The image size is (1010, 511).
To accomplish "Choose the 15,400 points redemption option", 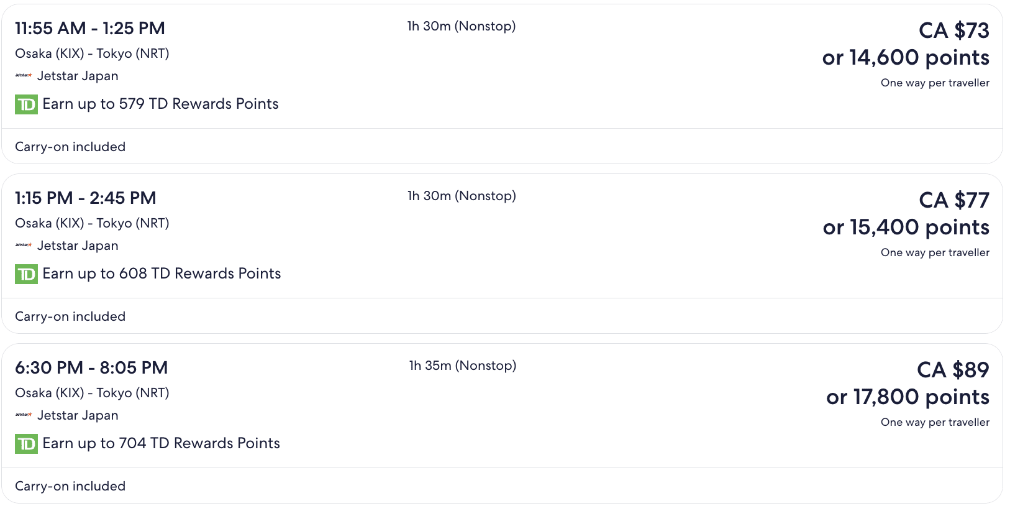I will [x=906, y=228].
